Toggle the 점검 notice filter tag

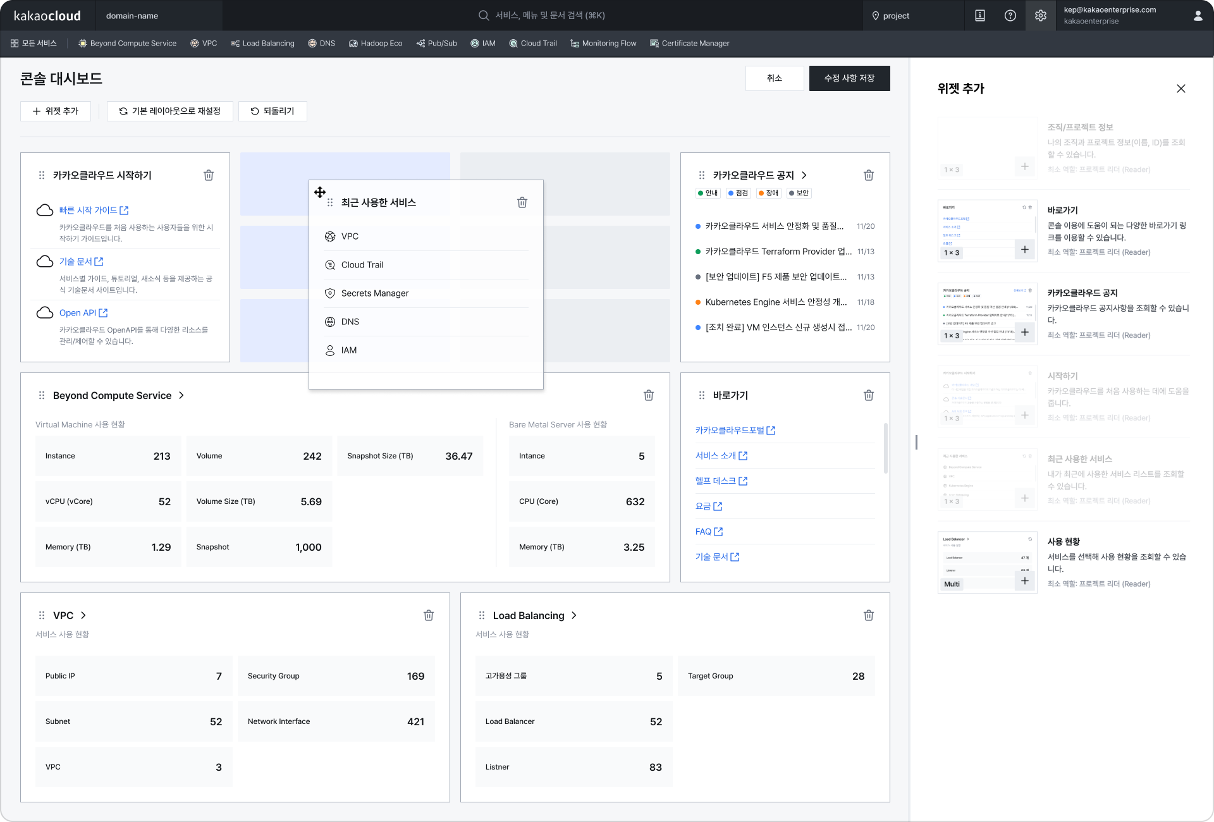[738, 193]
